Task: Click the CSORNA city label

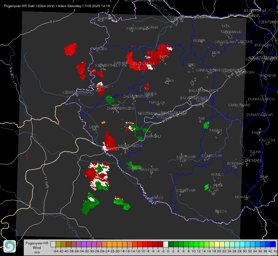Action: [151, 28]
